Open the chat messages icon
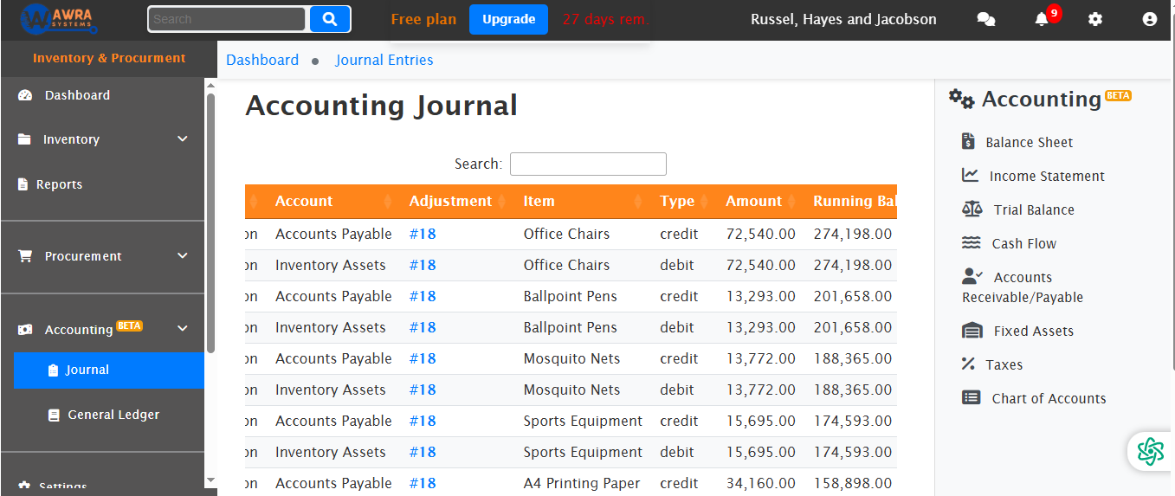The height and width of the screenshot is (496, 1175). (985, 19)
